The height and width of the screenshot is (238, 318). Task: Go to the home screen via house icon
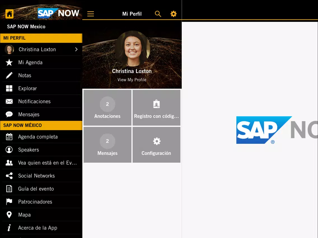[x=9, y=14]
